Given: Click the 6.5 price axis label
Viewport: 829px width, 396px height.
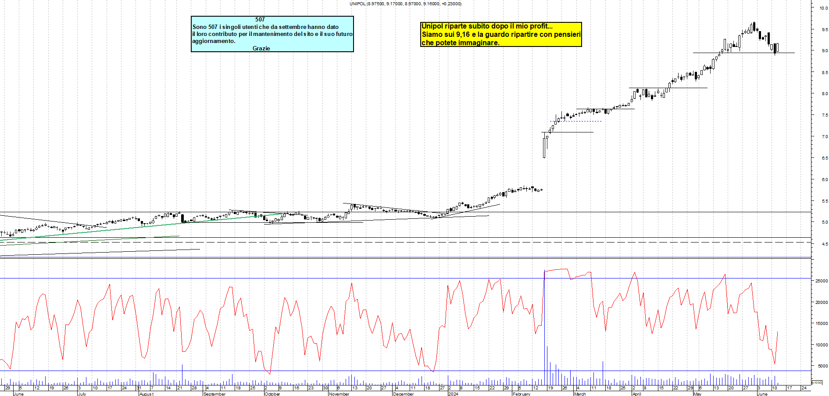Looking at the screenshot, I should coord(824,158).
